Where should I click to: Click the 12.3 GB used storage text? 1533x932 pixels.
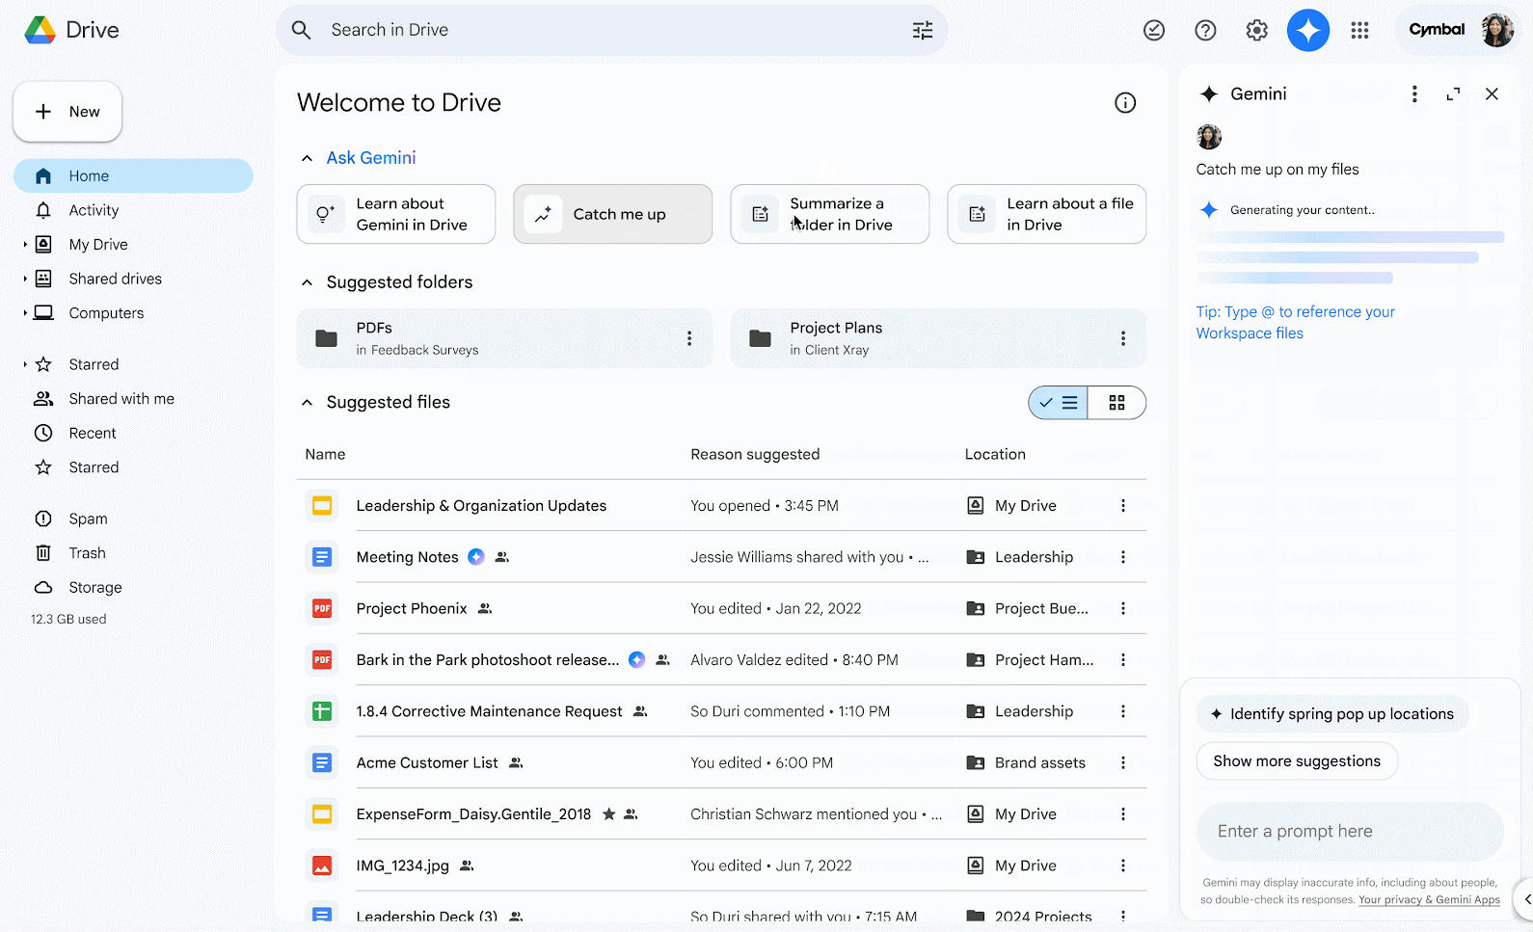click(68, 620)
